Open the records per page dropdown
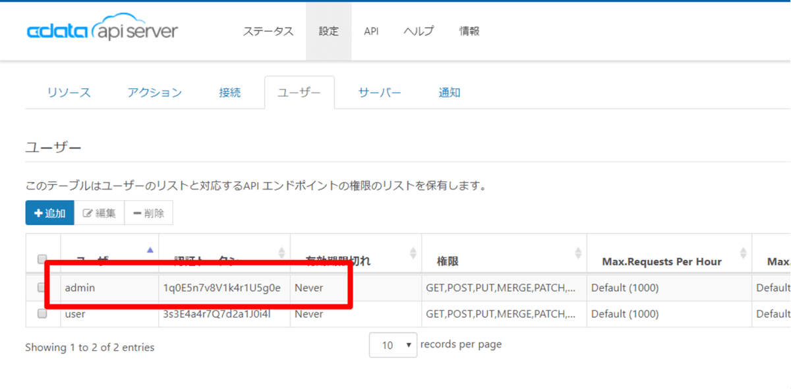Image resolution: width=791 pixels, height=389 pixels. (x=393, y=345)
